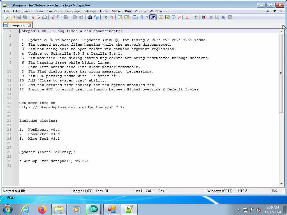287x215 pixels.
Task: Click the Copy toolbar icon
Action: click(x=60, y=17)
